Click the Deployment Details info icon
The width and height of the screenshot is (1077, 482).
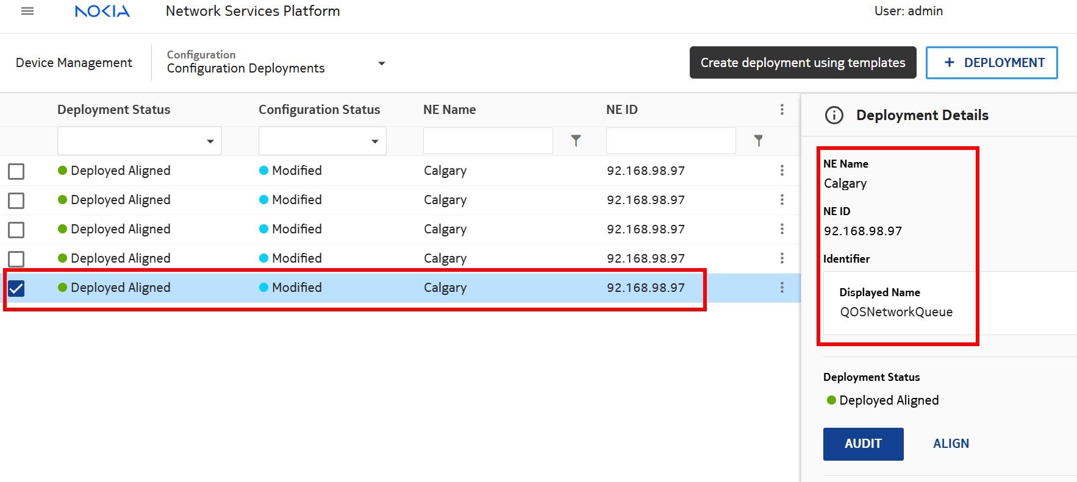[x=834, y=115]
